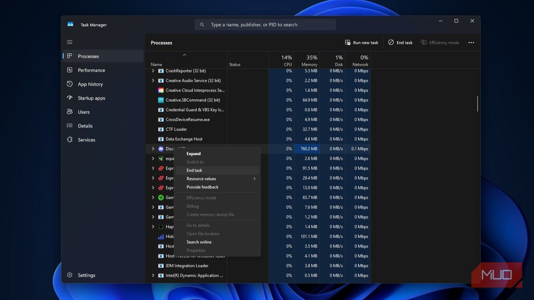This screenshot has height=300, width=534.
Task: Click the search magnifier icon
Action: click(202, 25)
